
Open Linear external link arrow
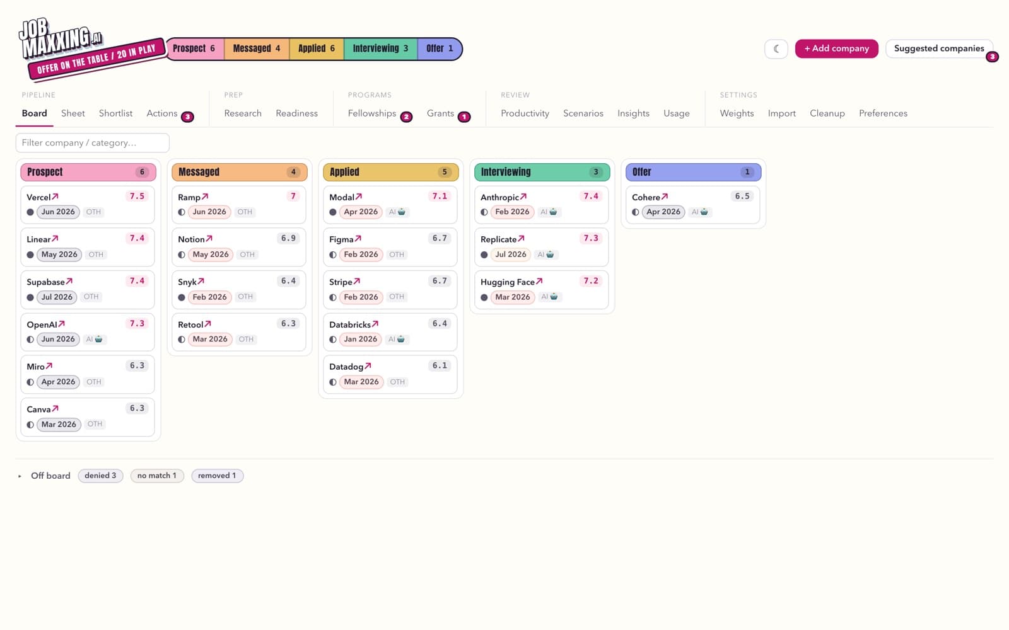(55, 239)
